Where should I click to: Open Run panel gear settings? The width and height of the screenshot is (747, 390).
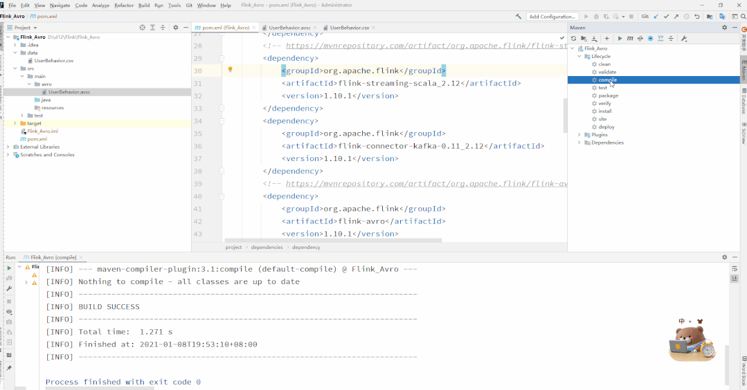pos(725,257)
